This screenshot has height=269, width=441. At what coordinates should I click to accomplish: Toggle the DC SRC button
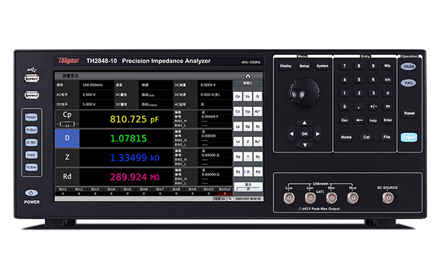click(x=31, y=142)
